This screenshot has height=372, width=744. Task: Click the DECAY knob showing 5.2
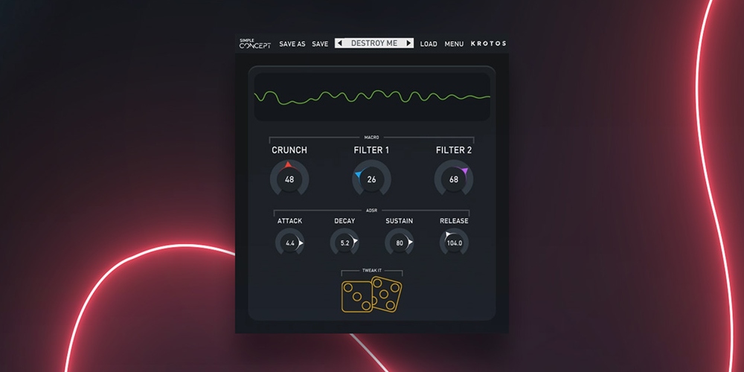pyautogui.click(x=344, y=243)
